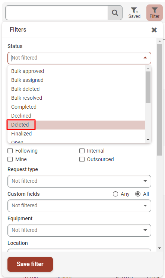Expand the Request type dropdown
The image size is (165, 278).
point(79,181)
